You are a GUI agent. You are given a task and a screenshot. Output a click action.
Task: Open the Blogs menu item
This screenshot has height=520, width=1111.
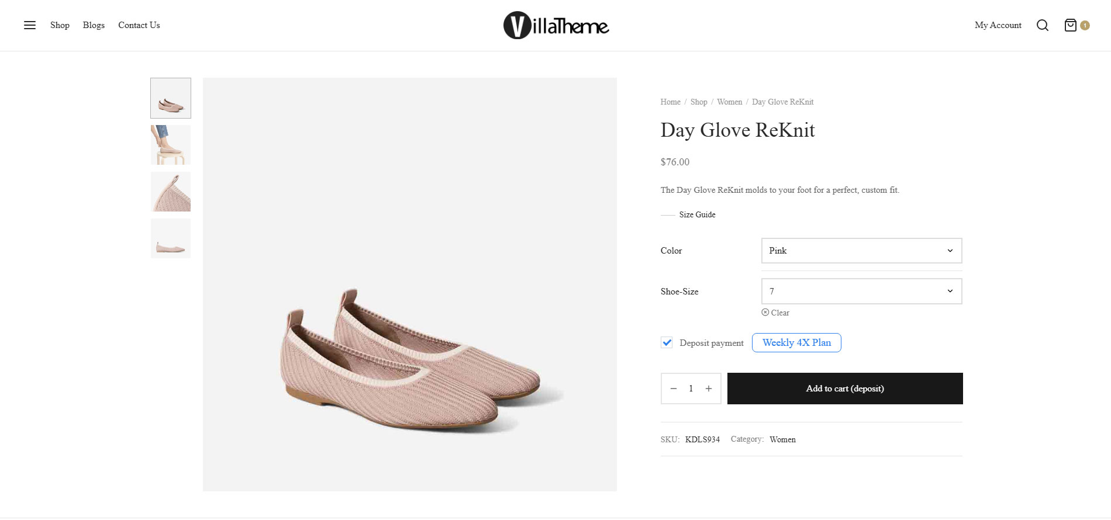[94, 25]
